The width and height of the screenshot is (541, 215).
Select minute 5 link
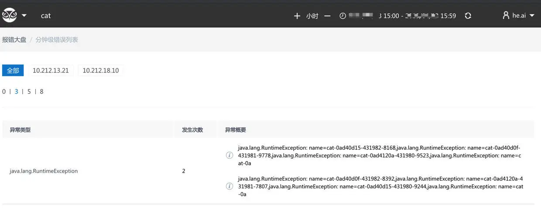pyautogui.click(x=29, y=92)
